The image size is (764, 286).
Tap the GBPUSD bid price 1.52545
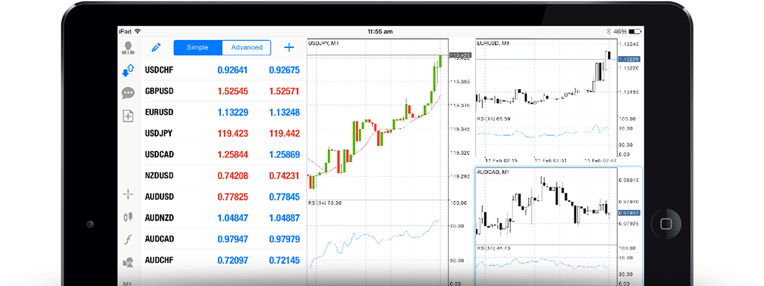[x=233, y=92]
